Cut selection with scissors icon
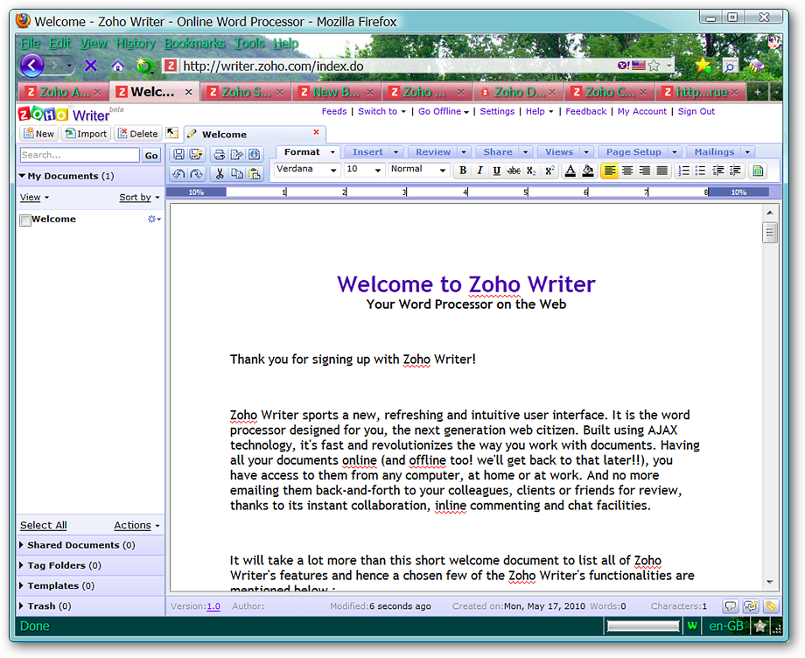 [x=220, y=173]
